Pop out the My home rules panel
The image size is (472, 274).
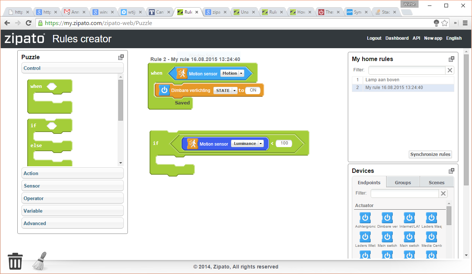[451, 59]
